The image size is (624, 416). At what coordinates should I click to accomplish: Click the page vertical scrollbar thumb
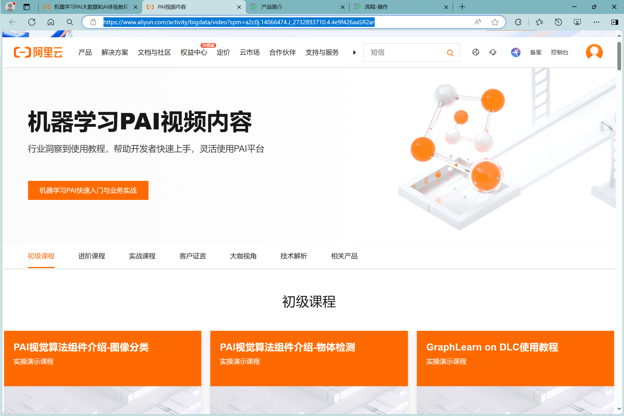coord(619,56)
